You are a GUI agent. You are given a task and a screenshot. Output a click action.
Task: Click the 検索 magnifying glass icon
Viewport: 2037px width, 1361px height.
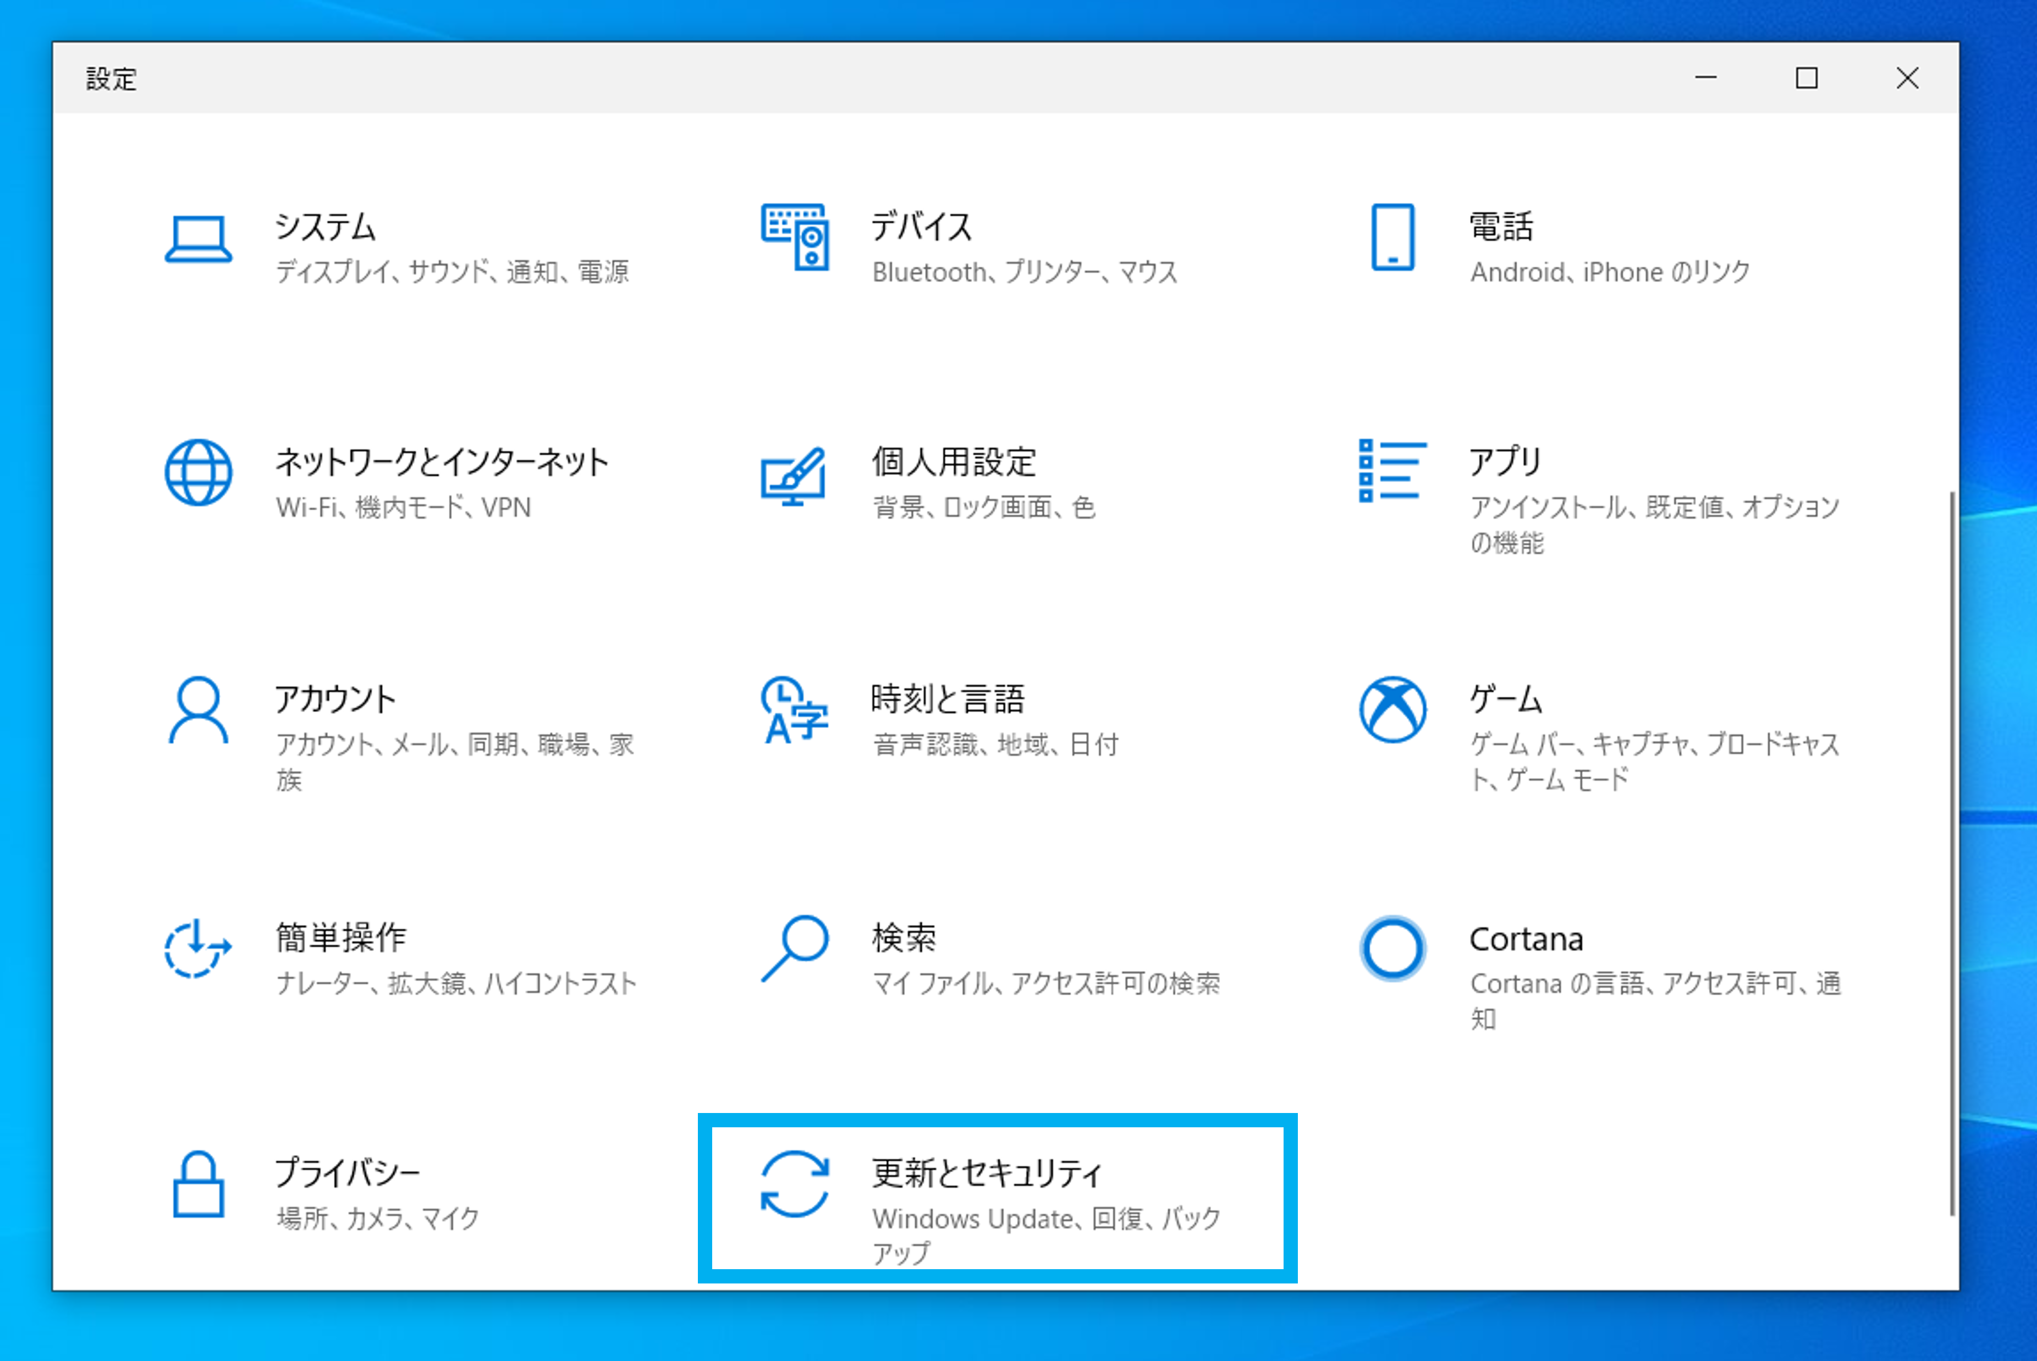(x=794, y=949)
